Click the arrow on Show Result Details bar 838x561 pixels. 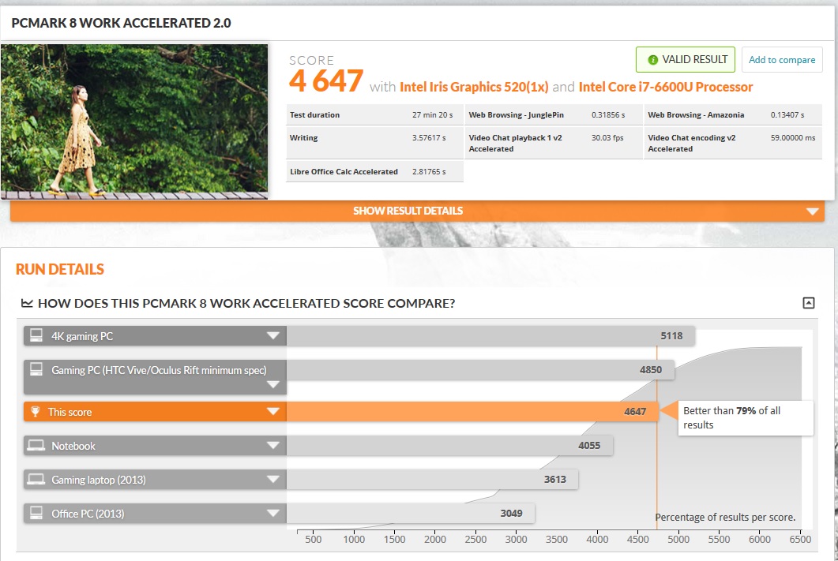click(813, 211)
